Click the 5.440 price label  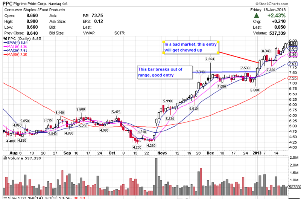pos(59,112)
